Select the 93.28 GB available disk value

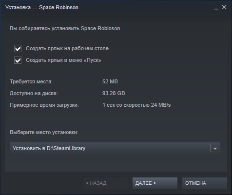pyautogui.click(x=114, y=93)
